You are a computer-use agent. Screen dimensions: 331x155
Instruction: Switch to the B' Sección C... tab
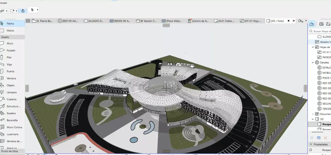click(148, 21)
